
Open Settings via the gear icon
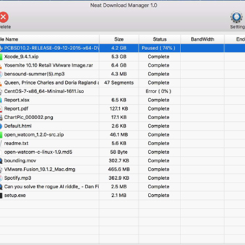[237, 18]
